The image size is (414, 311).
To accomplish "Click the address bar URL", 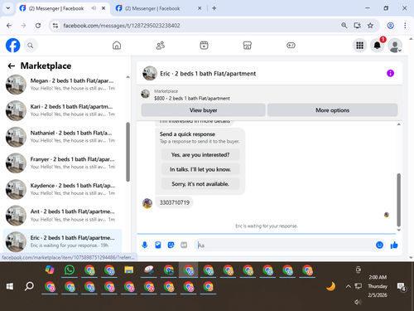I will pos(122,26).
